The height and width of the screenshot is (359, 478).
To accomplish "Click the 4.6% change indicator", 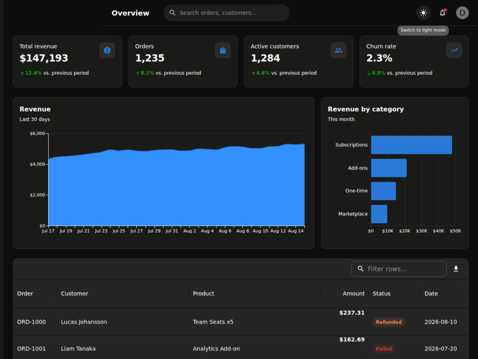I will 261,73.
